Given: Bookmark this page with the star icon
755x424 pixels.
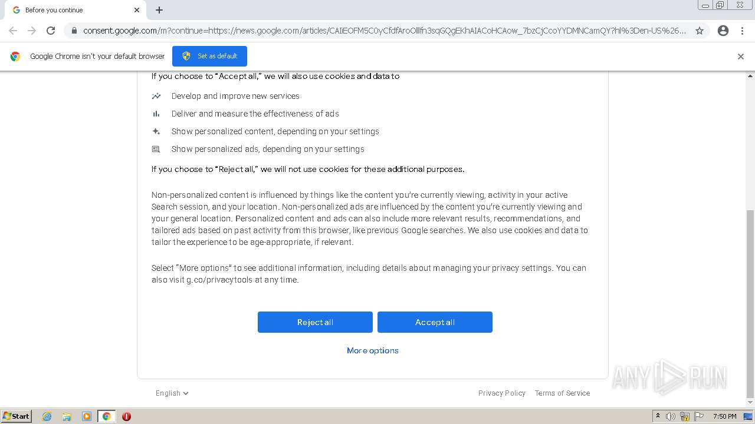Looking at the screenshot, I should pos(700,31).
